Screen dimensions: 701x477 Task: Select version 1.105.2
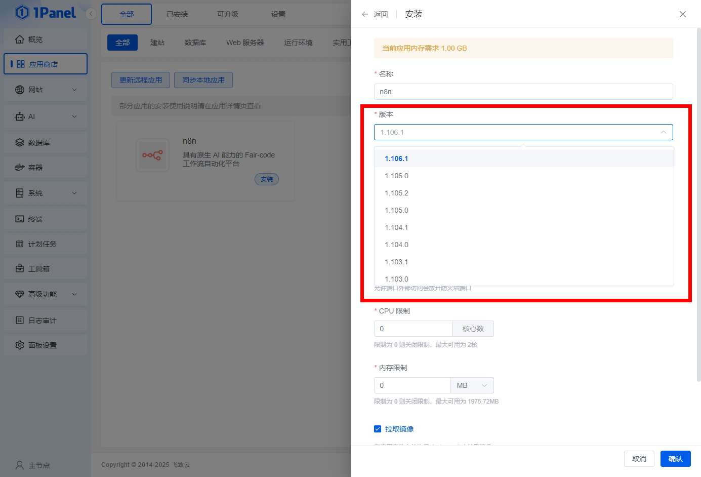(x=524, y=193)
